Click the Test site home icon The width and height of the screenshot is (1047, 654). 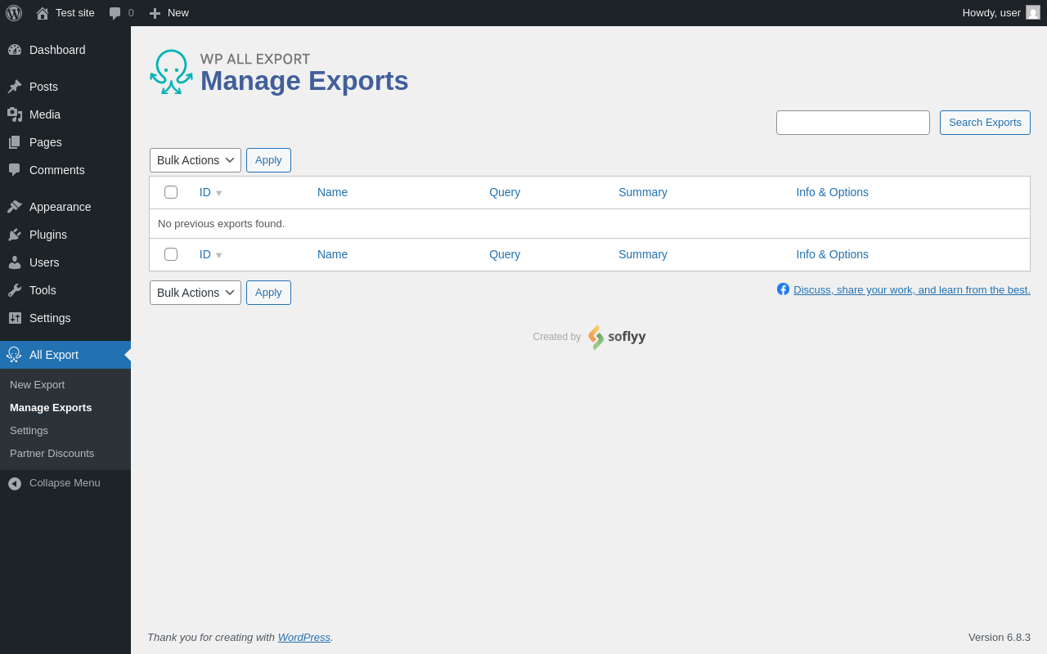(43, 13)
